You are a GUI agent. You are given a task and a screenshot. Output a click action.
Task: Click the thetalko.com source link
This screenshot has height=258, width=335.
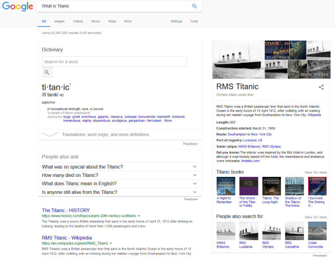coord(250,161)
